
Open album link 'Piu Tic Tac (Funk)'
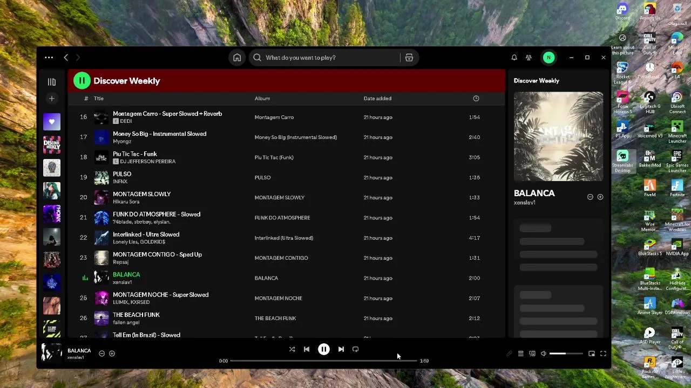pos(274,157)
